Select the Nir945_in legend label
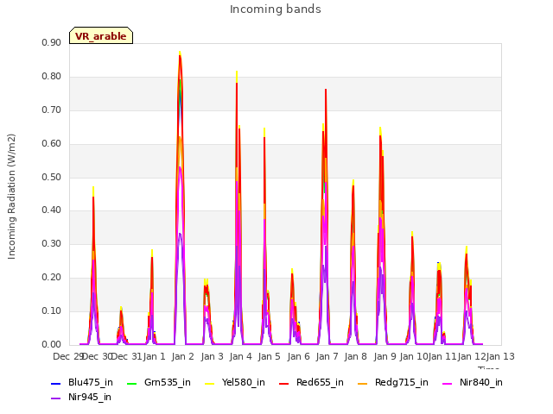Image resolution: width=553 pixels, height=414 pixels. pyautogui.click(x=90, y=398)
